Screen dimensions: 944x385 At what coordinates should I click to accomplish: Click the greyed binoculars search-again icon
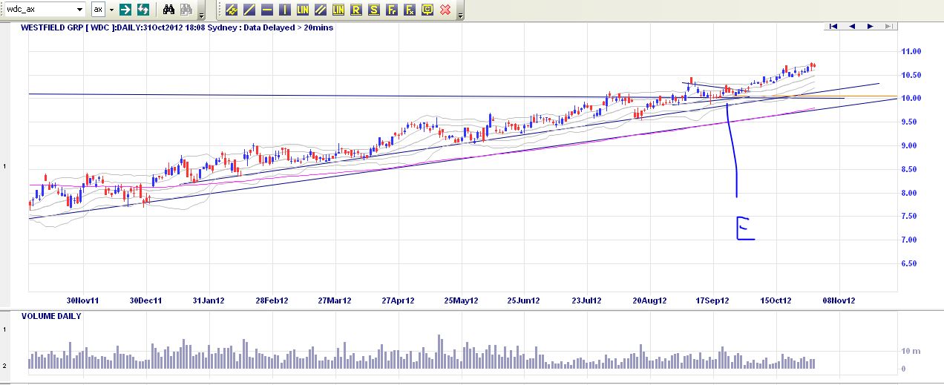(x=186, y=10)
